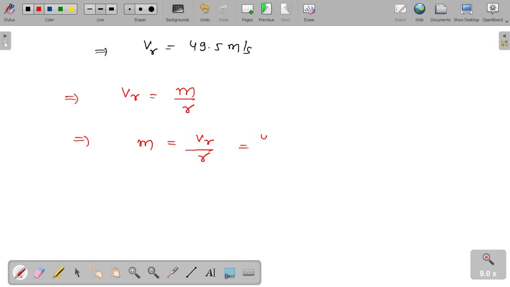Open the OpenBoard settings menu
The width and height of the screenshot is (510, 287).
click(492, 9)
